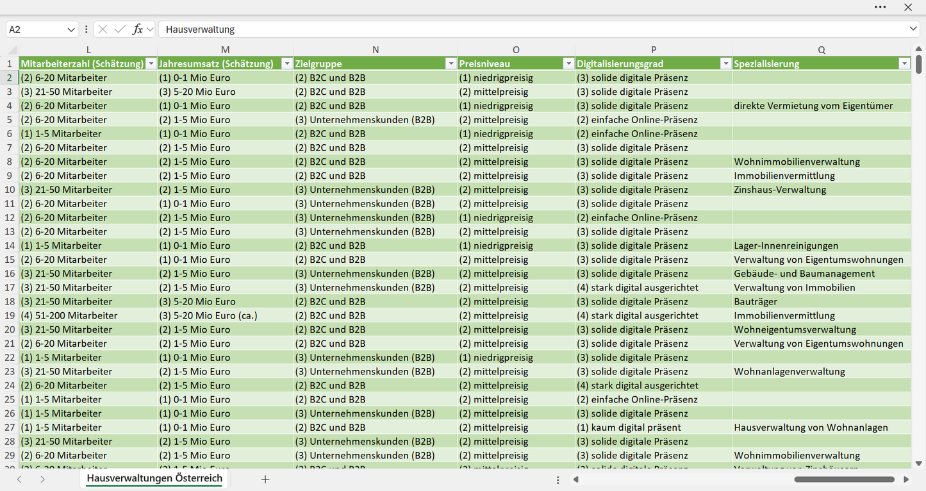Select the Hausverwaltungen Österreich sheet tab
The height and width of the screenshot is (491, 926).
(x=154, y=478)
